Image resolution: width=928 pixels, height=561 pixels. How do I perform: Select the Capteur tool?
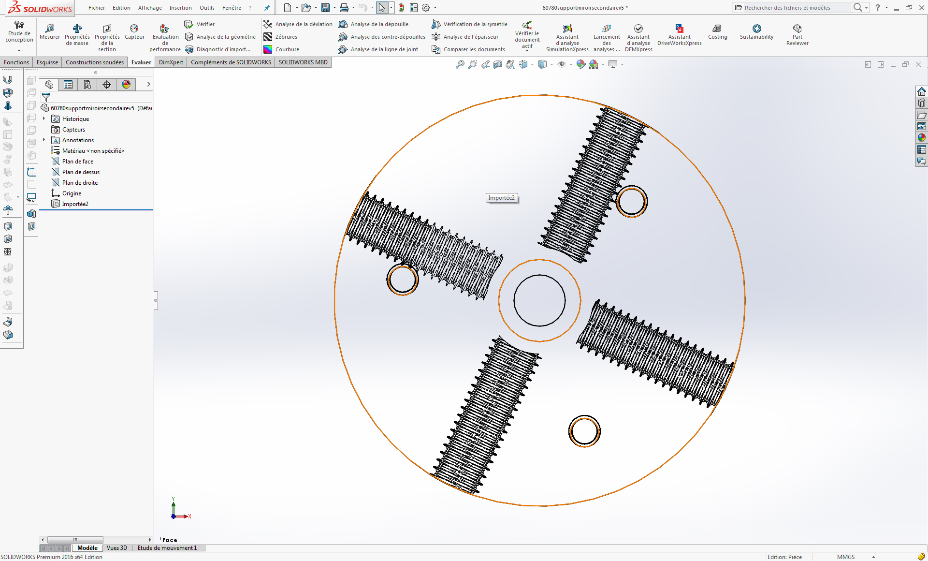[134, 32]
